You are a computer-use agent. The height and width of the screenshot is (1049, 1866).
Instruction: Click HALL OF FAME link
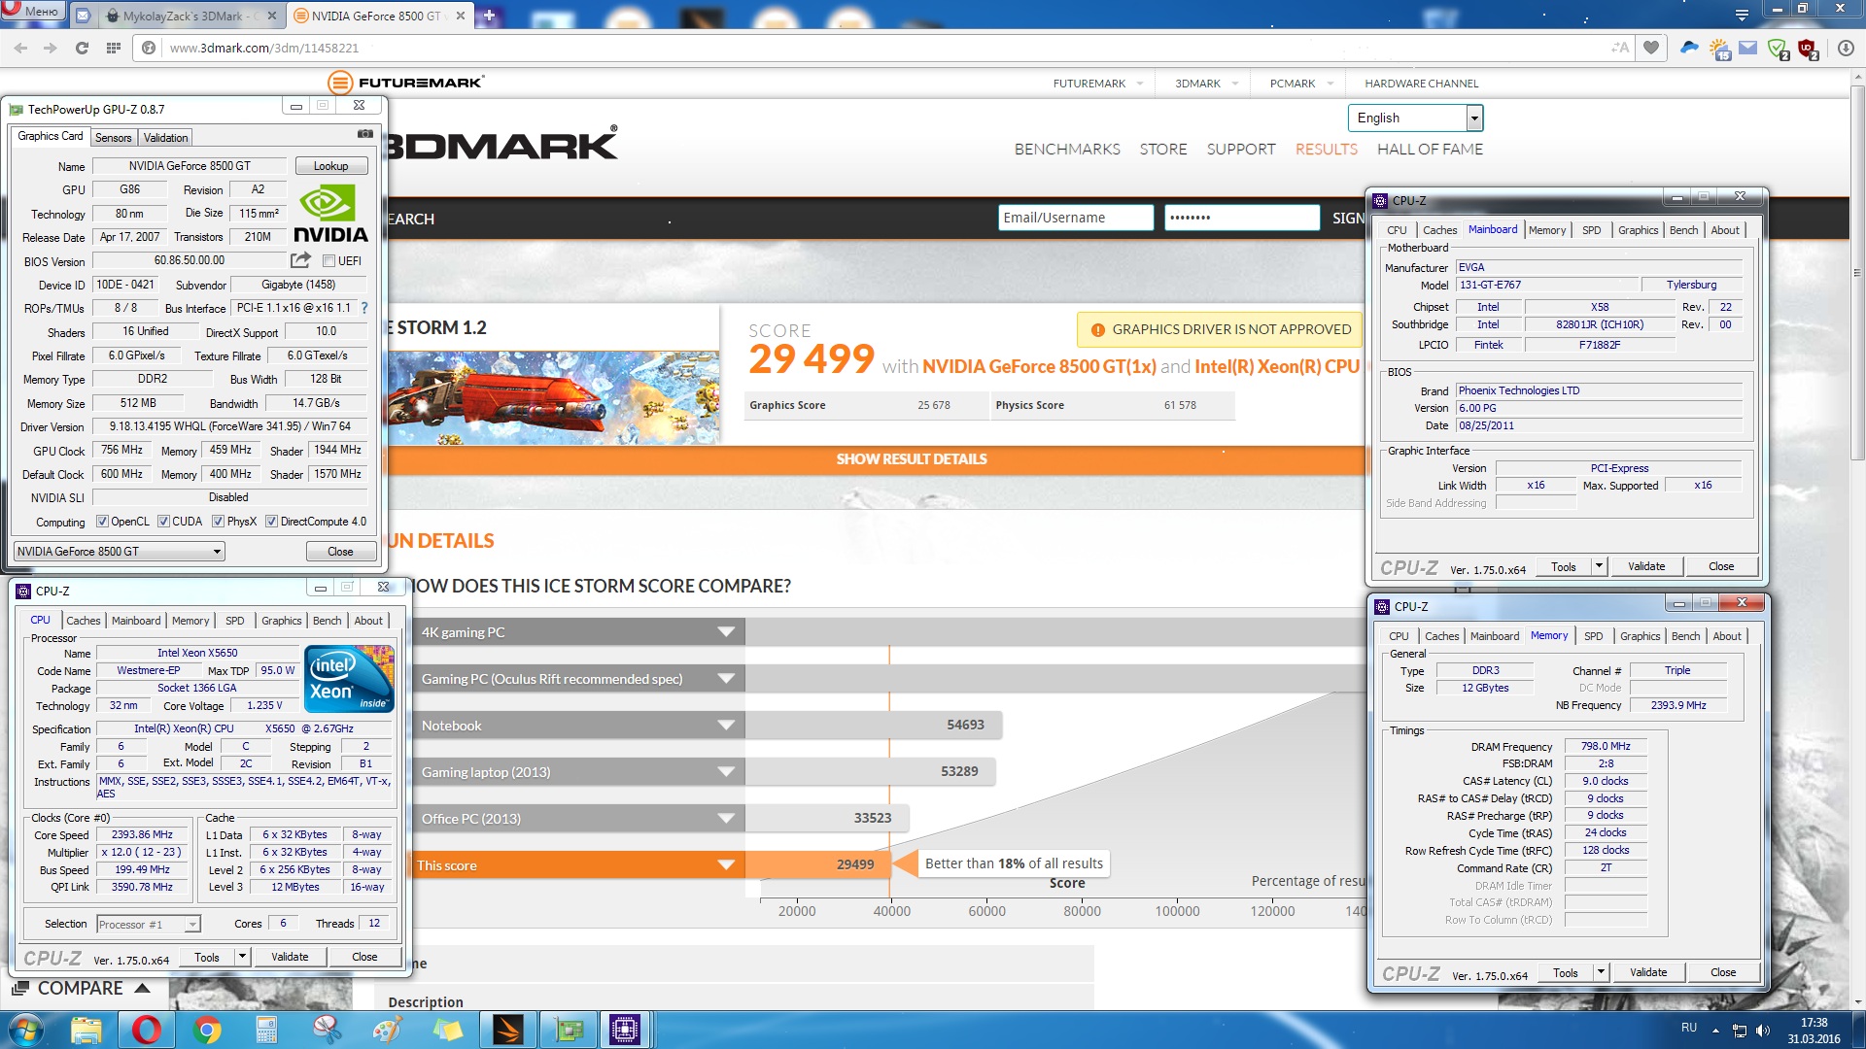pos(1430,149)
